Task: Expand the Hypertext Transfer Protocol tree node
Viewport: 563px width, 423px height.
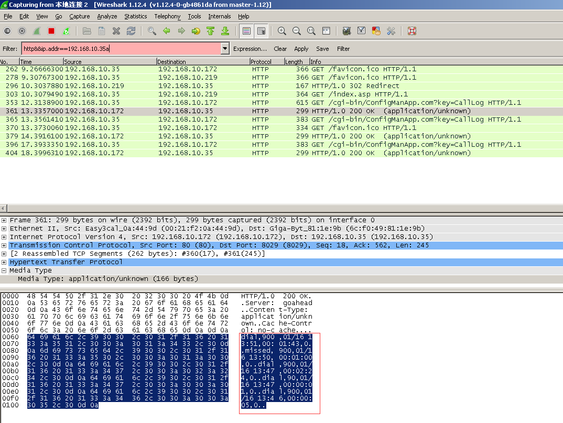Action: point(4,262)
